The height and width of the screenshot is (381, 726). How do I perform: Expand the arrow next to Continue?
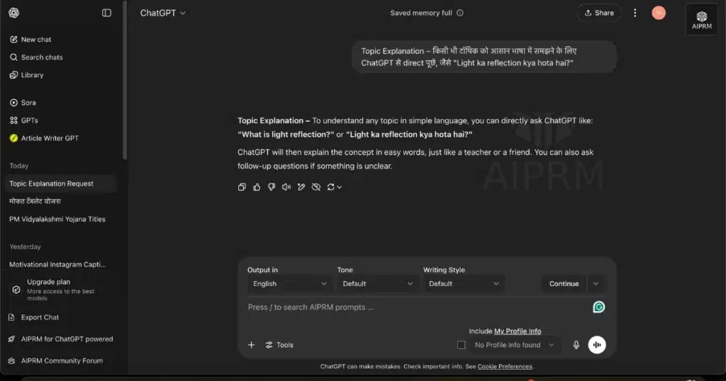[596, 284]
